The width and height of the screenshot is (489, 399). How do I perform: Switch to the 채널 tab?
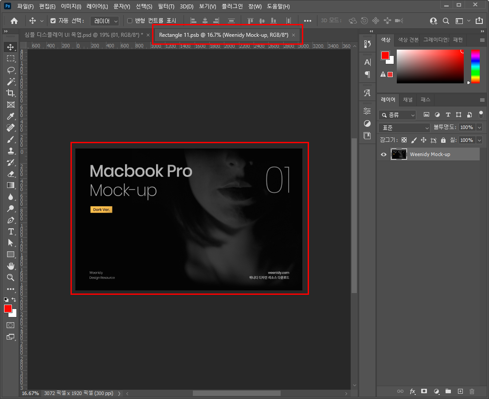pos(407,99)
